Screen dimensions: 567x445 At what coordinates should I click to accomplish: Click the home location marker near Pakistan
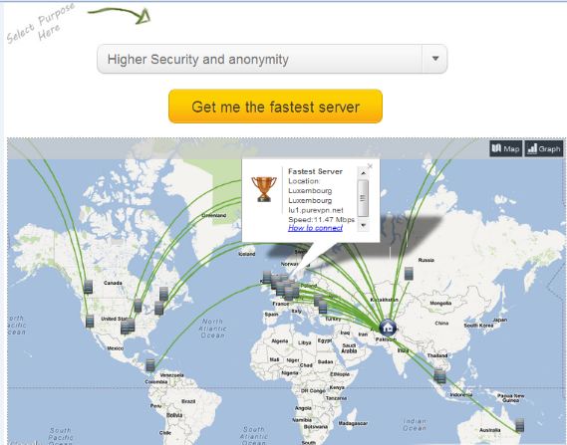[388, 328]
